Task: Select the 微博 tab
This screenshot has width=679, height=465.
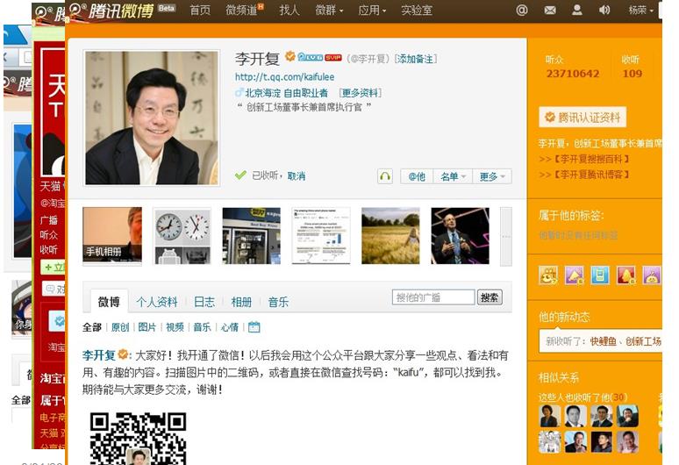Action: point(109,301)
